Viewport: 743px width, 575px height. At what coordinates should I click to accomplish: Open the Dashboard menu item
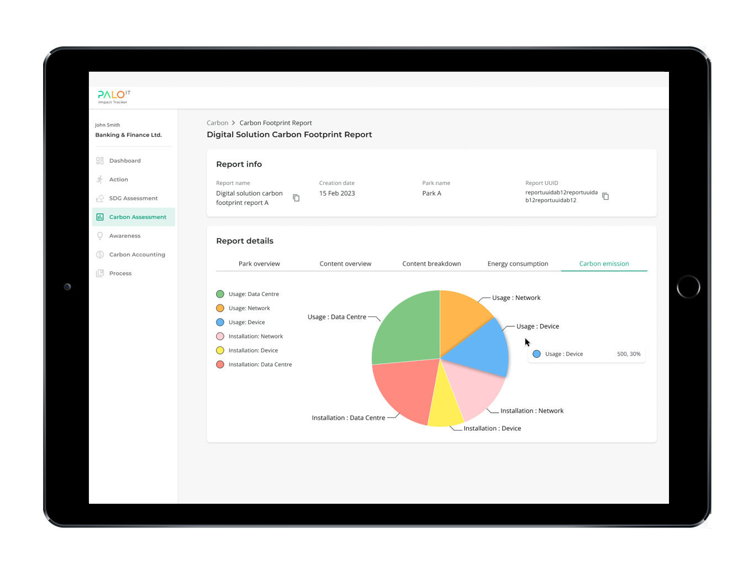pos(133,161)
